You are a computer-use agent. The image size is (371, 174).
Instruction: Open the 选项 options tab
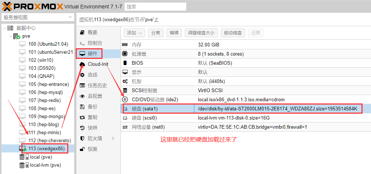[93, 75]
